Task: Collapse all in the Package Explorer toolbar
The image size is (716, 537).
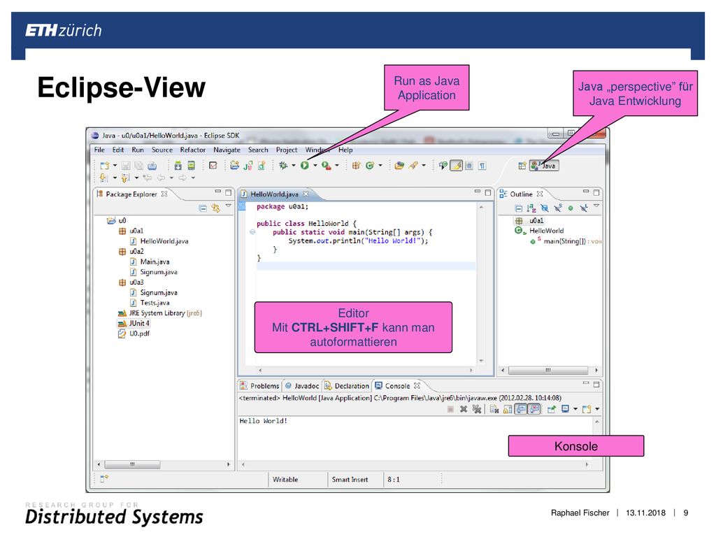Action: point(203,208)
